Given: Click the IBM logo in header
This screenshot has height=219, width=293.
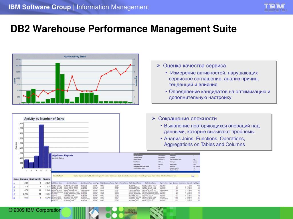Looking at the screenshot, I should [275, 7].
